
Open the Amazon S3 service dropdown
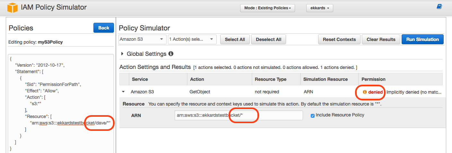tap(142, 39)
